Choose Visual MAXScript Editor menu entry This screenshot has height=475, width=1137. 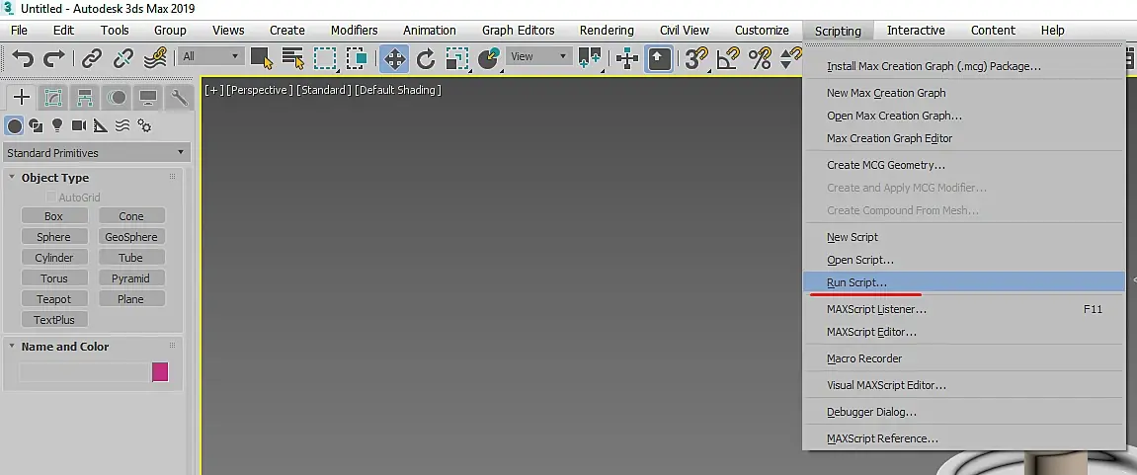coord(966,386)
